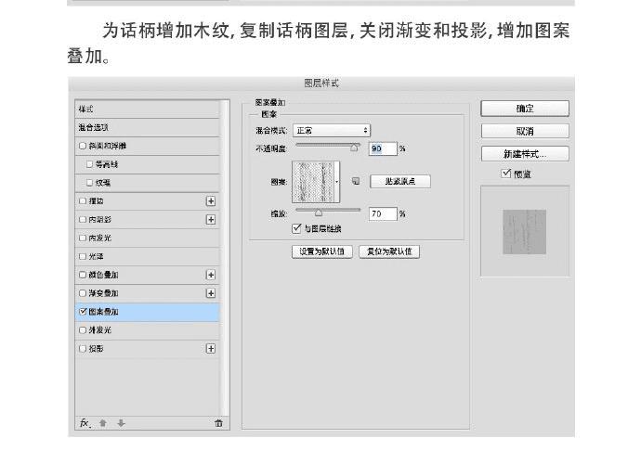The width and height of the screenshot is (641, 451).
Task: Select the 混合选项 row
Action: 147,127
